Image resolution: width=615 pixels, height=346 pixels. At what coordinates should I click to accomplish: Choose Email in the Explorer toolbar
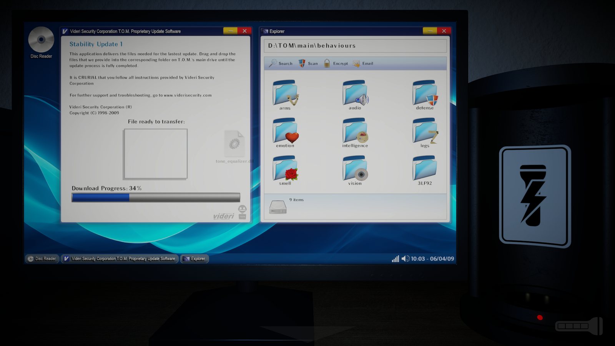(363, 63)
